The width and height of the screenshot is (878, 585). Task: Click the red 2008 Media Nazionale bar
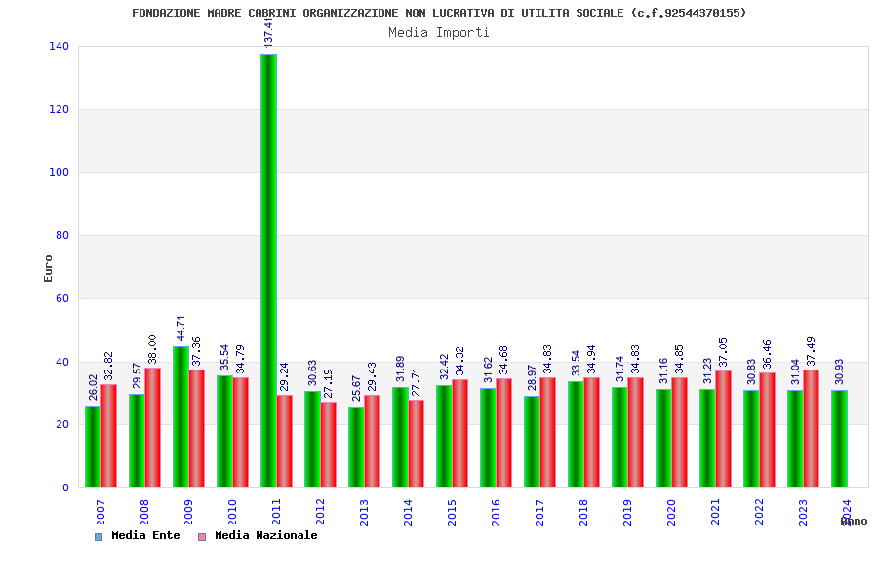[152, 428]
